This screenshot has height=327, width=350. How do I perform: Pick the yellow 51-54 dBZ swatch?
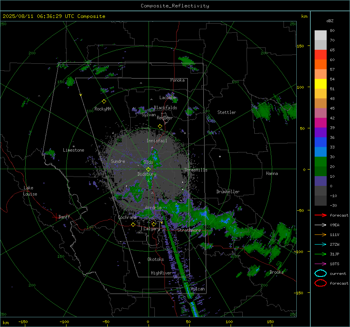click(x=320, y=84)
